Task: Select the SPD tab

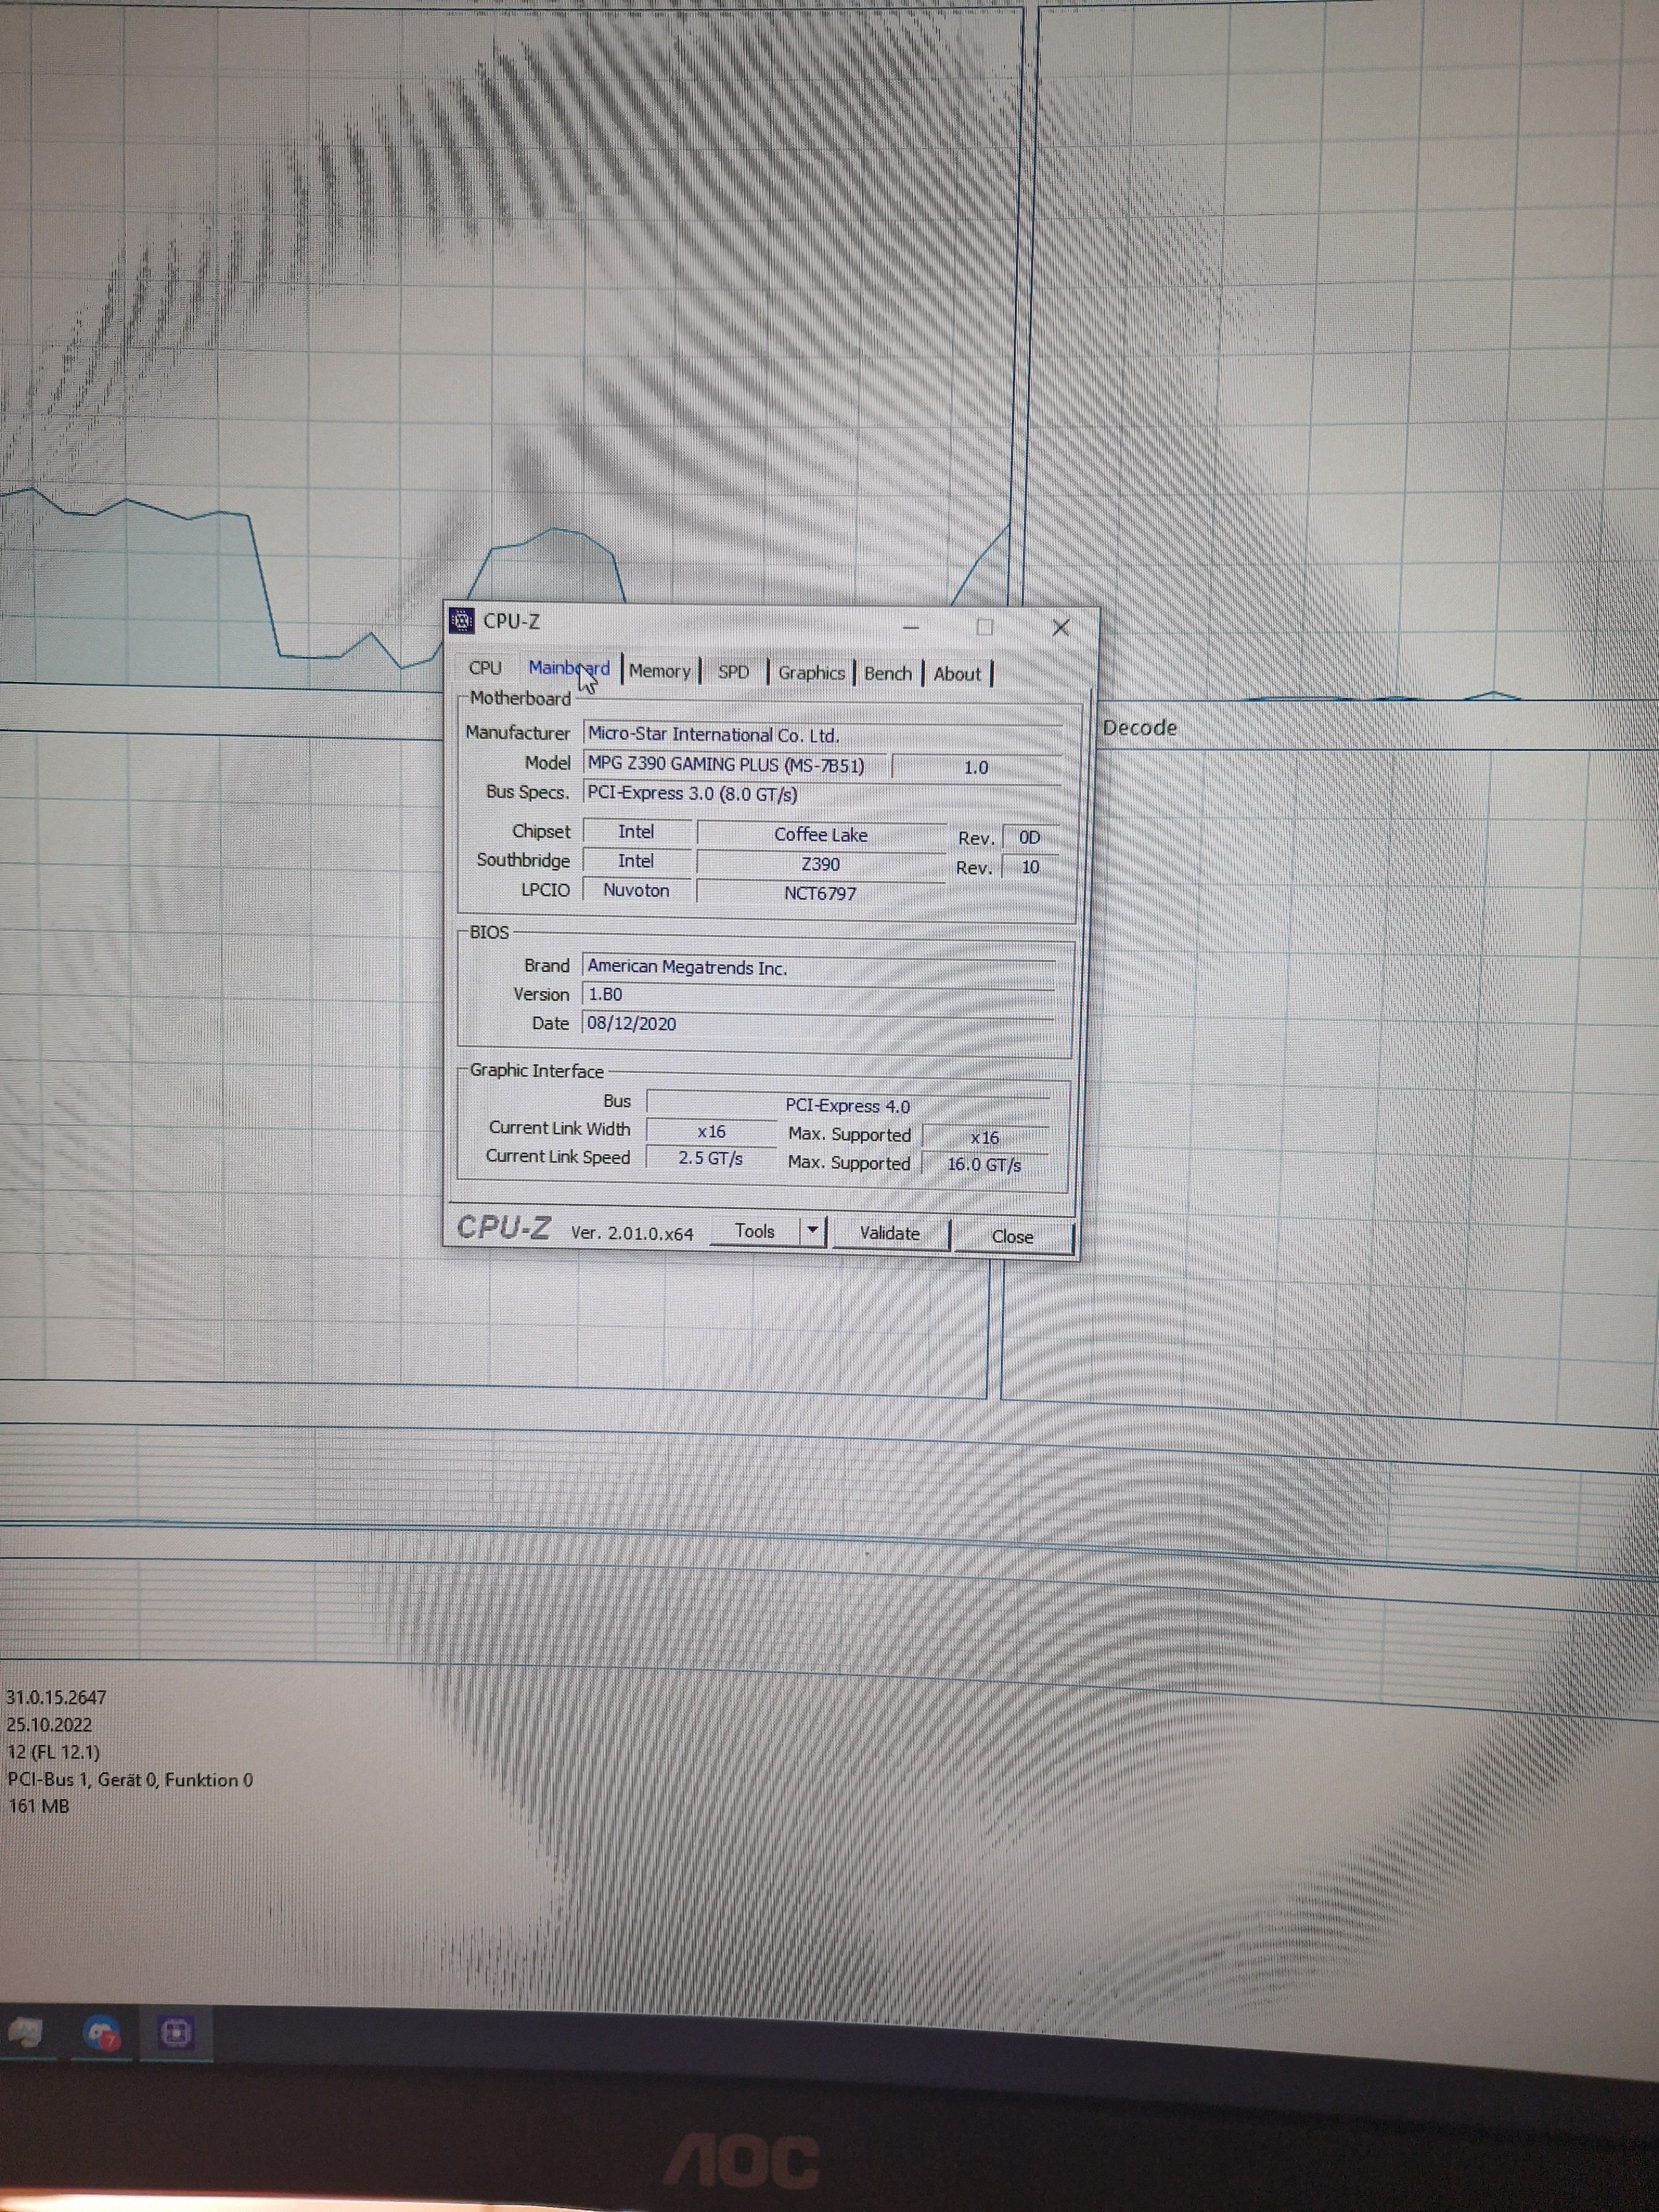Action: [x=733, y=672]
